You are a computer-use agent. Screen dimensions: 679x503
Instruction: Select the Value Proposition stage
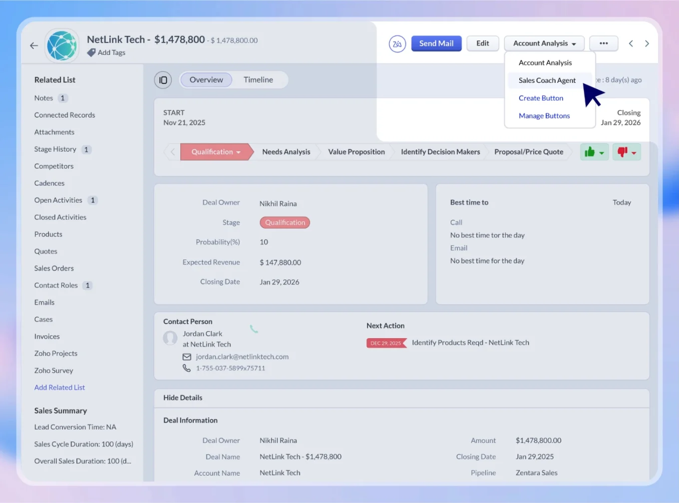coord(356,152)
